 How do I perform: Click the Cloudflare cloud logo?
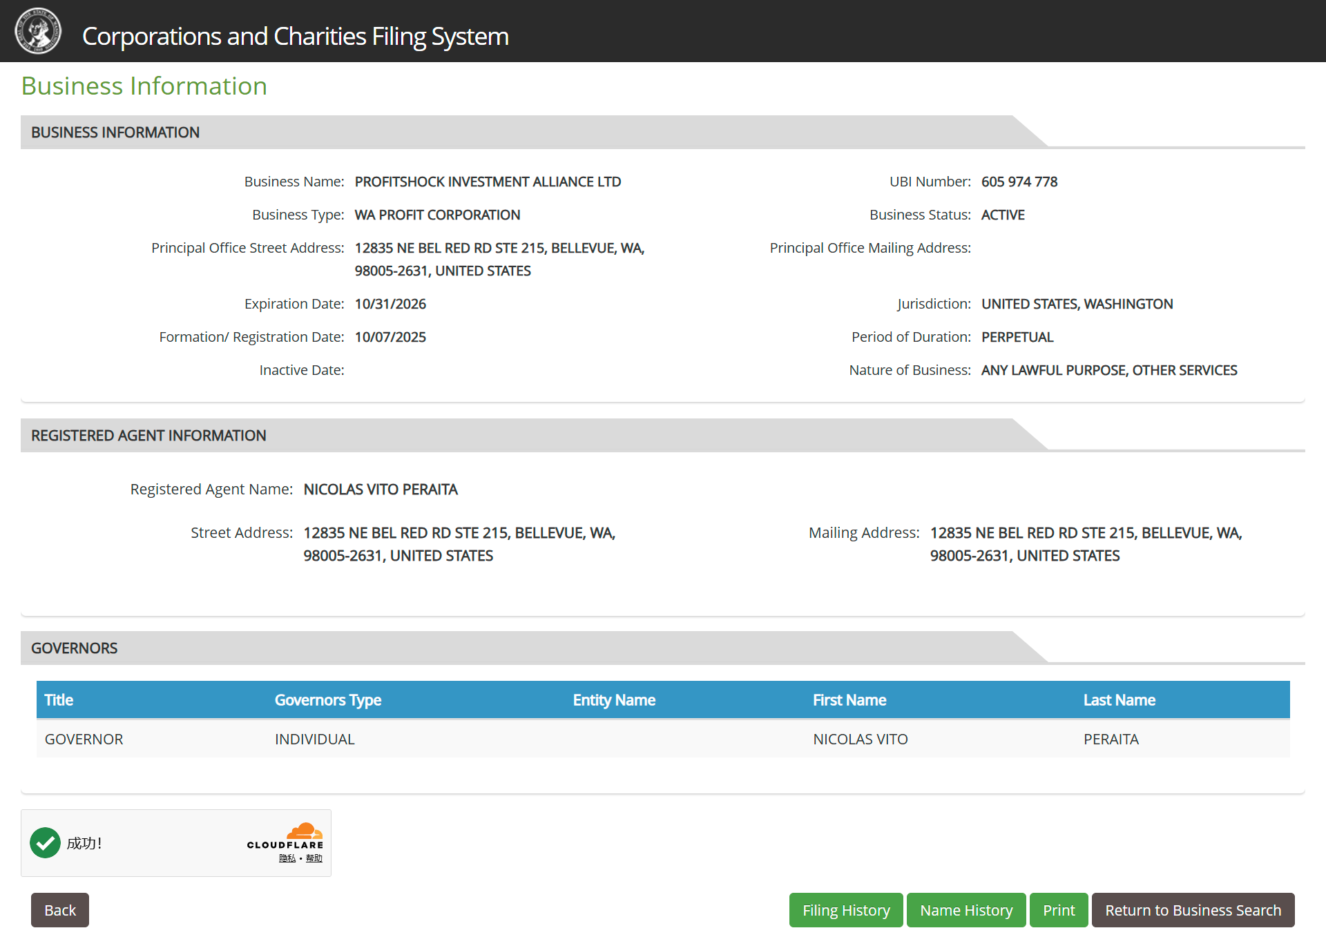coord(305,831)
